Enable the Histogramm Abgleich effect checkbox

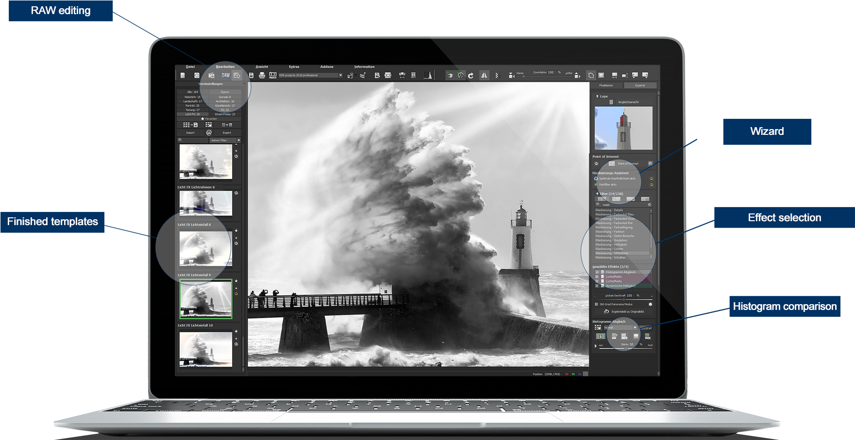[x=597, y=272]
